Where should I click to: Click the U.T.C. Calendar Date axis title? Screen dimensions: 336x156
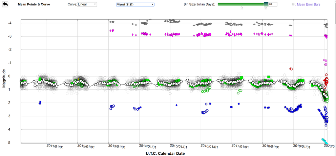click(165, 153)
